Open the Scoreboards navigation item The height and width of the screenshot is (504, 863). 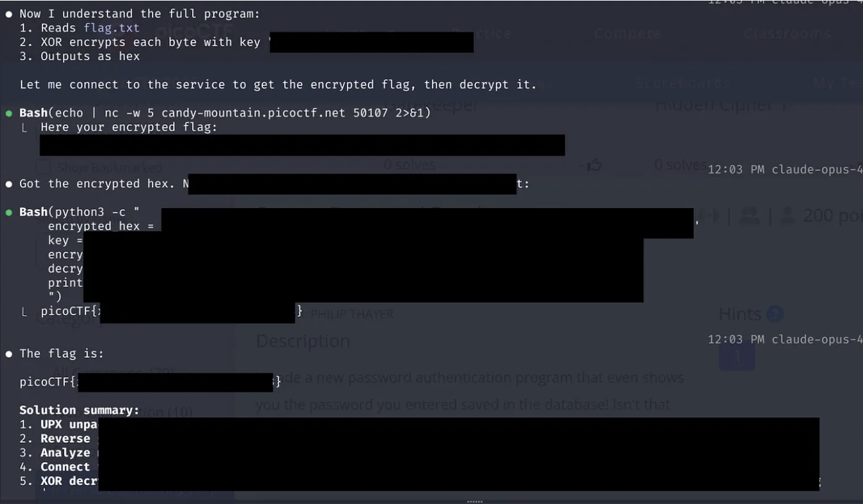pyautogui.click(x=683, y=82)
